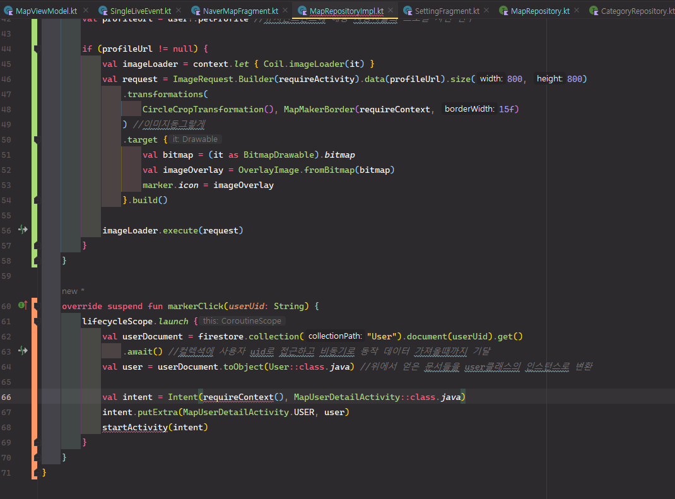Click the "User" string literal on line 62
The height and width of the screenshot is (499, 675).
(x=382, y=336)
